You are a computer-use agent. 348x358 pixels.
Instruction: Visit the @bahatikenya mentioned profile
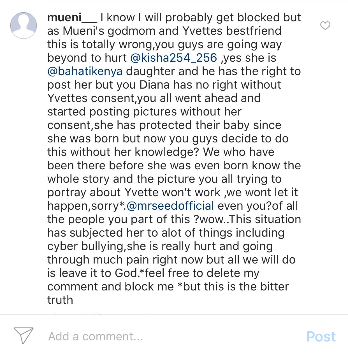pyautogui.click(x=85, y=71)
